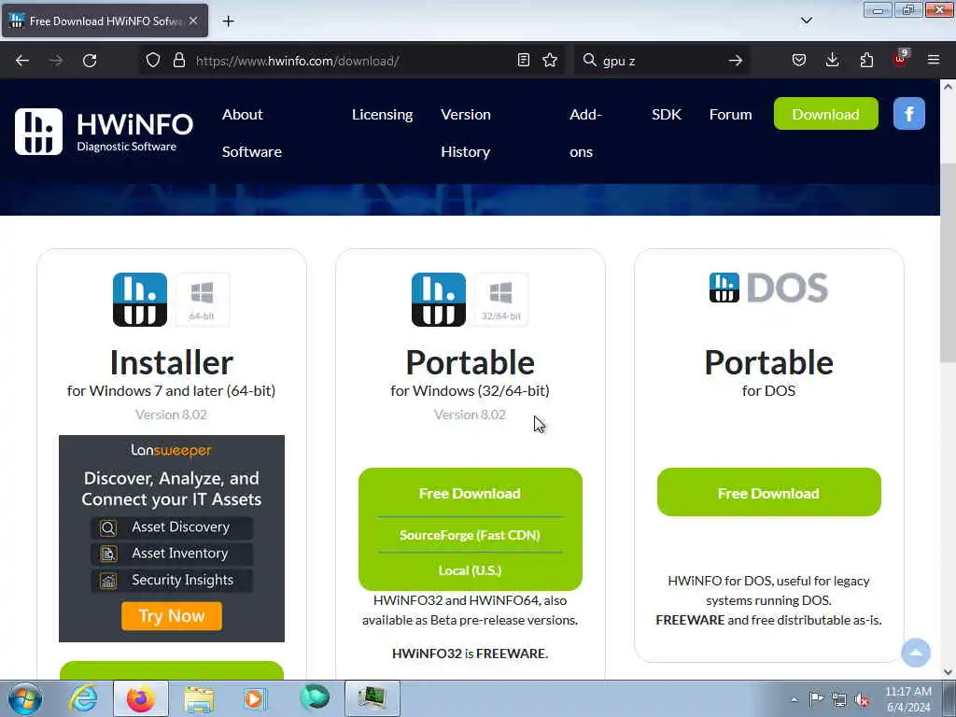
Task: Click Asset Discovery in Lansweeper ad
Action: tap(172, 527)
